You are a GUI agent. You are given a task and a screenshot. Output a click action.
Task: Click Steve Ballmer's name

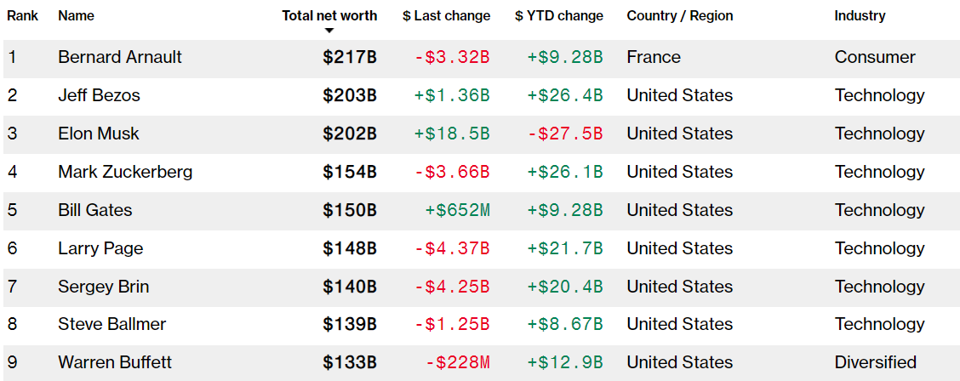coord(111,324)
